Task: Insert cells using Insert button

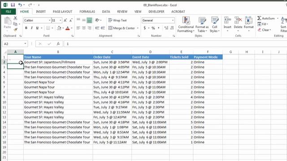Action: 227,24
